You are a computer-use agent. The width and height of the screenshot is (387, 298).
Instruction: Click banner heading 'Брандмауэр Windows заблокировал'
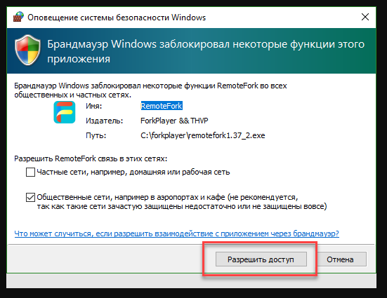[x=206, y=51]
